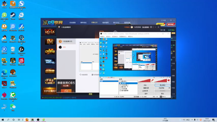This screenshot has width=217, height=122.
Task: Open taskbar search magnifier
Action: (x=8, y=120)
